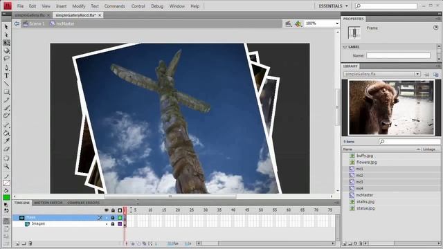Select the Eyedropper tool
The width and height of the screenshot is (443, 249).
click(6, 141)
